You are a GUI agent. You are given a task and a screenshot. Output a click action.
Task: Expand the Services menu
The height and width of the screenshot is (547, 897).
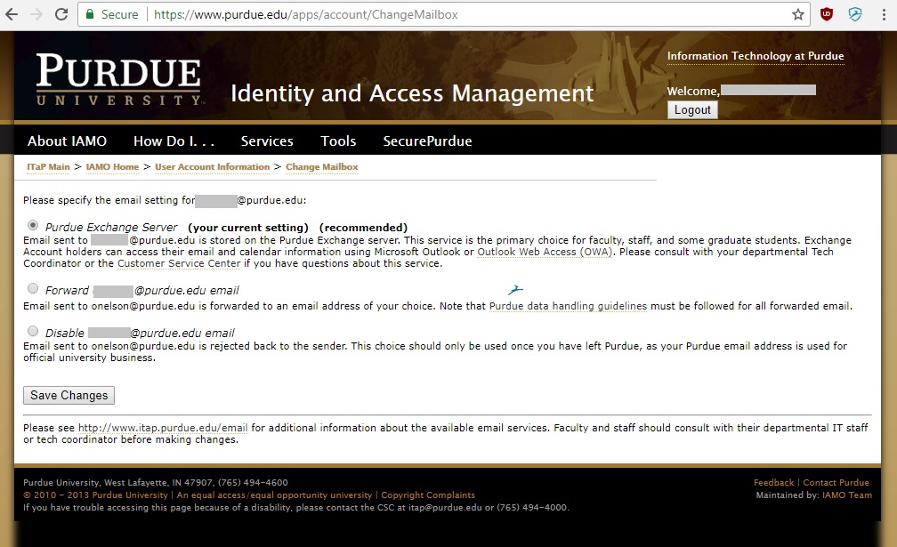click(x=267, y=141)
